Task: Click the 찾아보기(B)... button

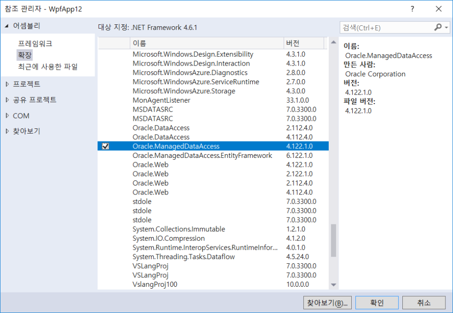Action: [x=327, y=303]
